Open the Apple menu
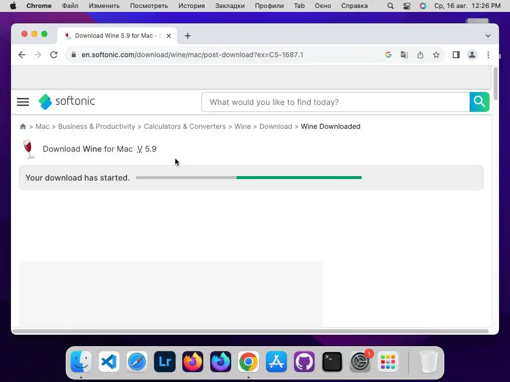Screen dimensions: 510x382 (13, 6)
